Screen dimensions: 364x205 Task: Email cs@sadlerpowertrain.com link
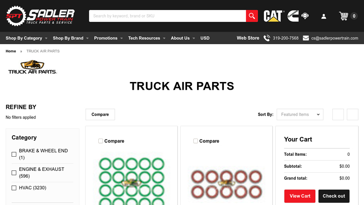click(334, 38)
